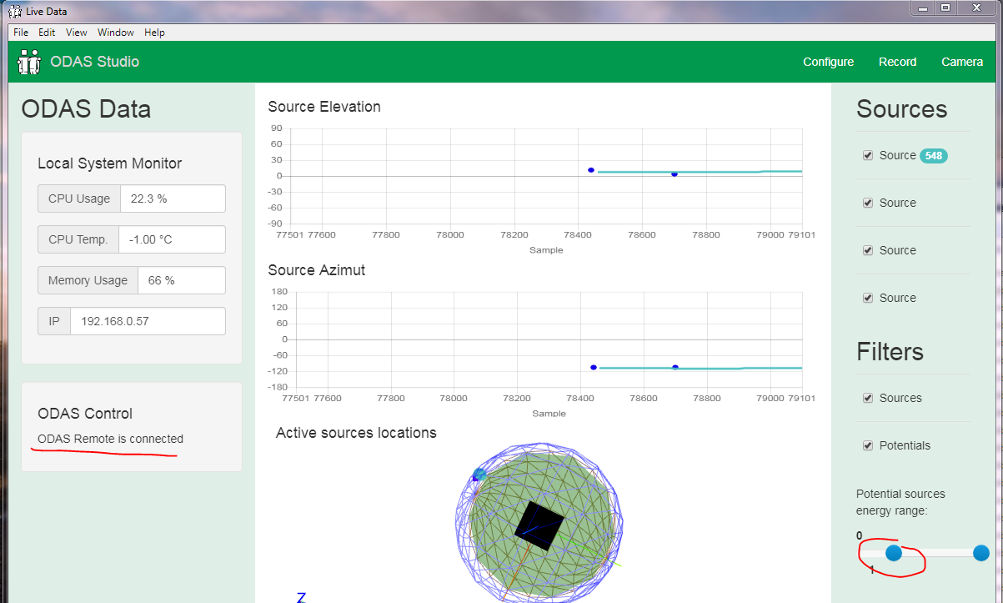The height and width of the screenshot is (603, 1003).
Task: Click the IP address field 192.168.0.57
Action: pos(148,321)
